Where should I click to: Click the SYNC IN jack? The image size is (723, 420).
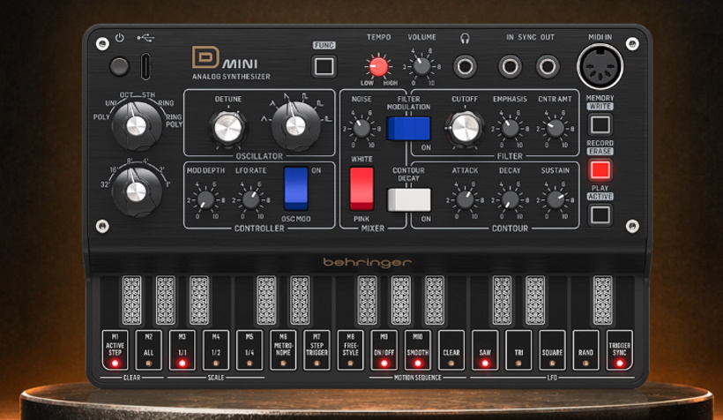click(510, 66)
